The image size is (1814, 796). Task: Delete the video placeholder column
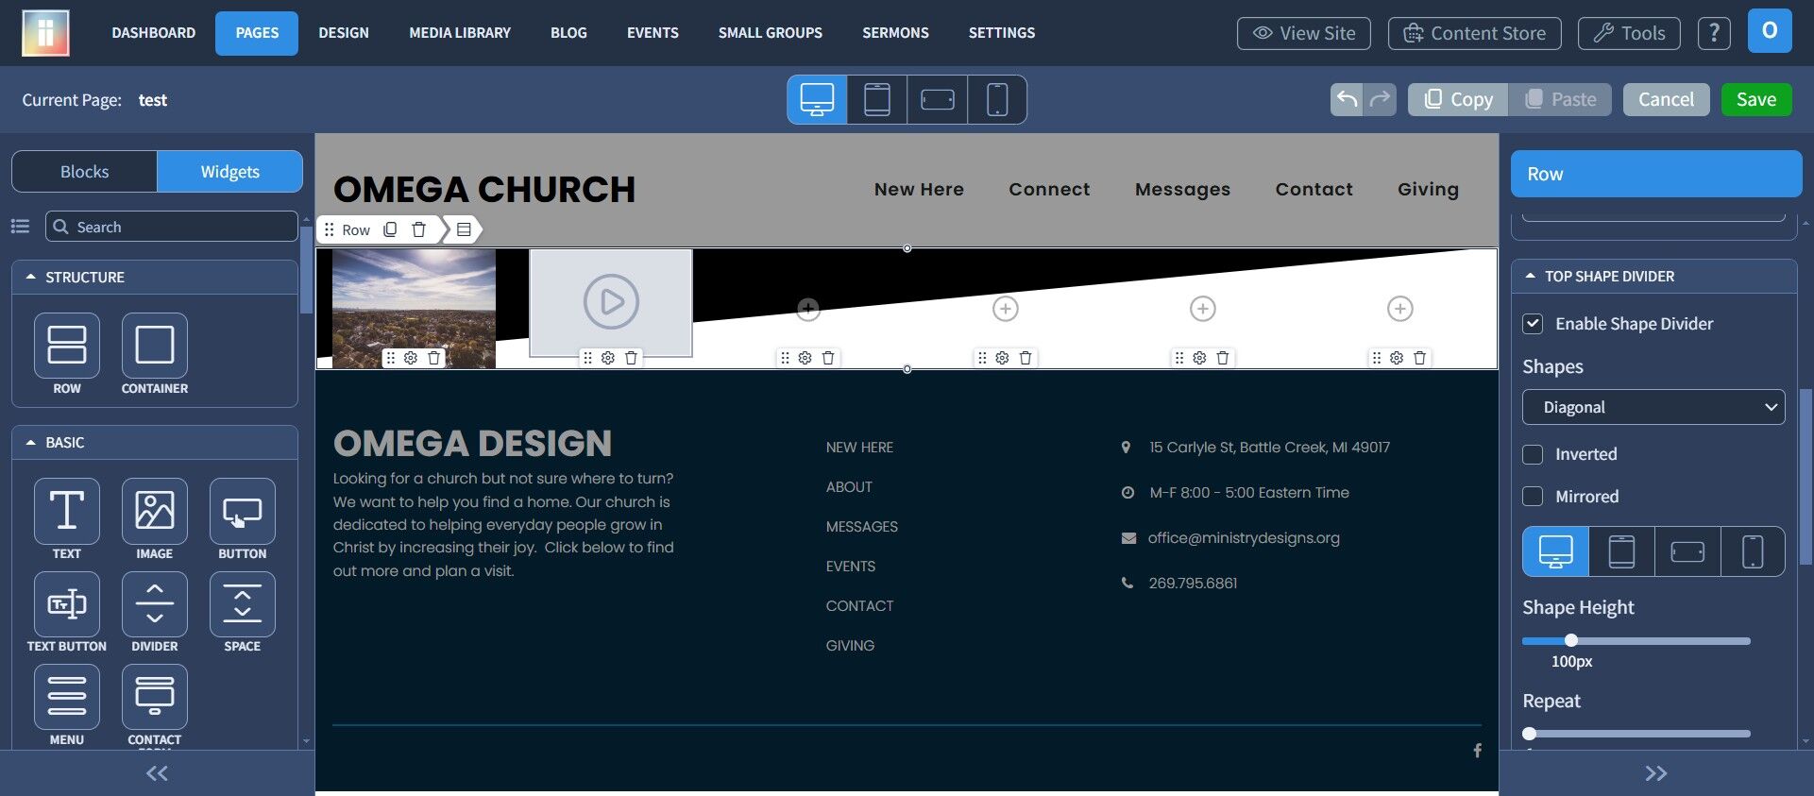[x=631, y=358]
